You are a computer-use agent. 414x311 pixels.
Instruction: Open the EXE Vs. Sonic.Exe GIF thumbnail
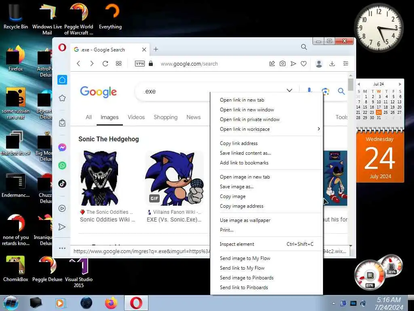point(175,178)
